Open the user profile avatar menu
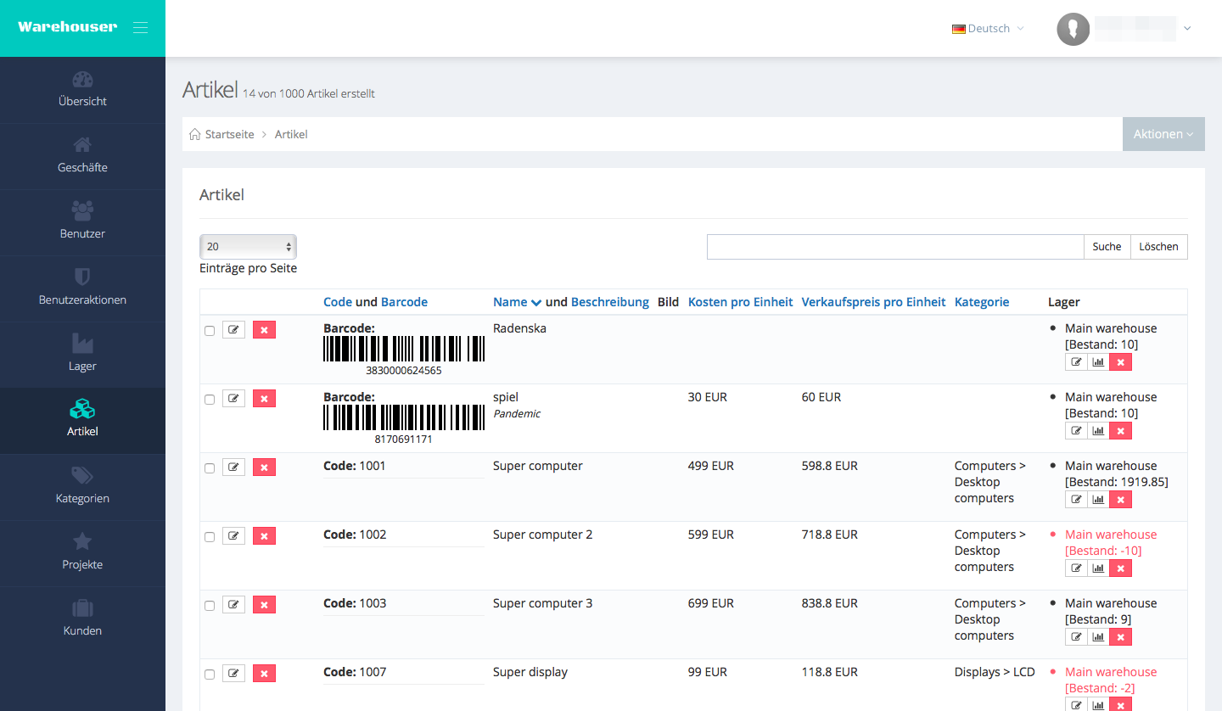 [1073, 29]
